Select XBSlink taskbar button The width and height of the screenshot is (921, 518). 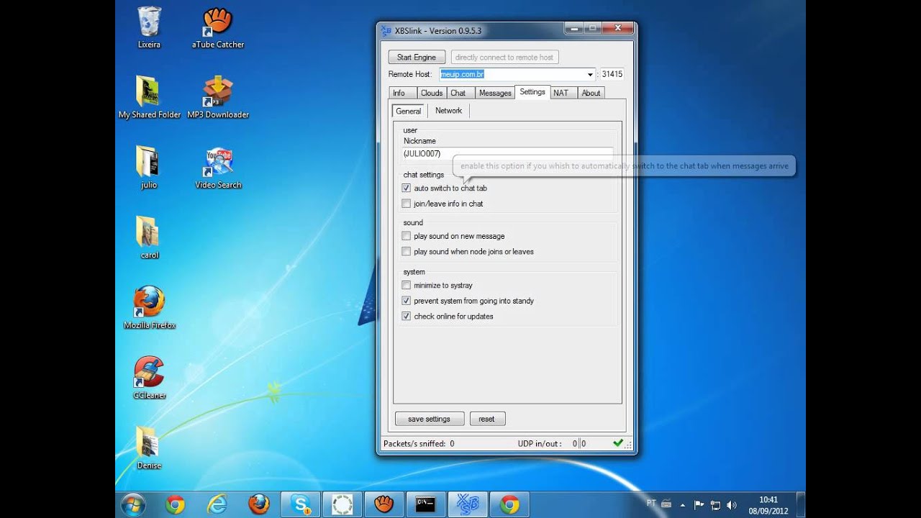[x=467, y=504]
